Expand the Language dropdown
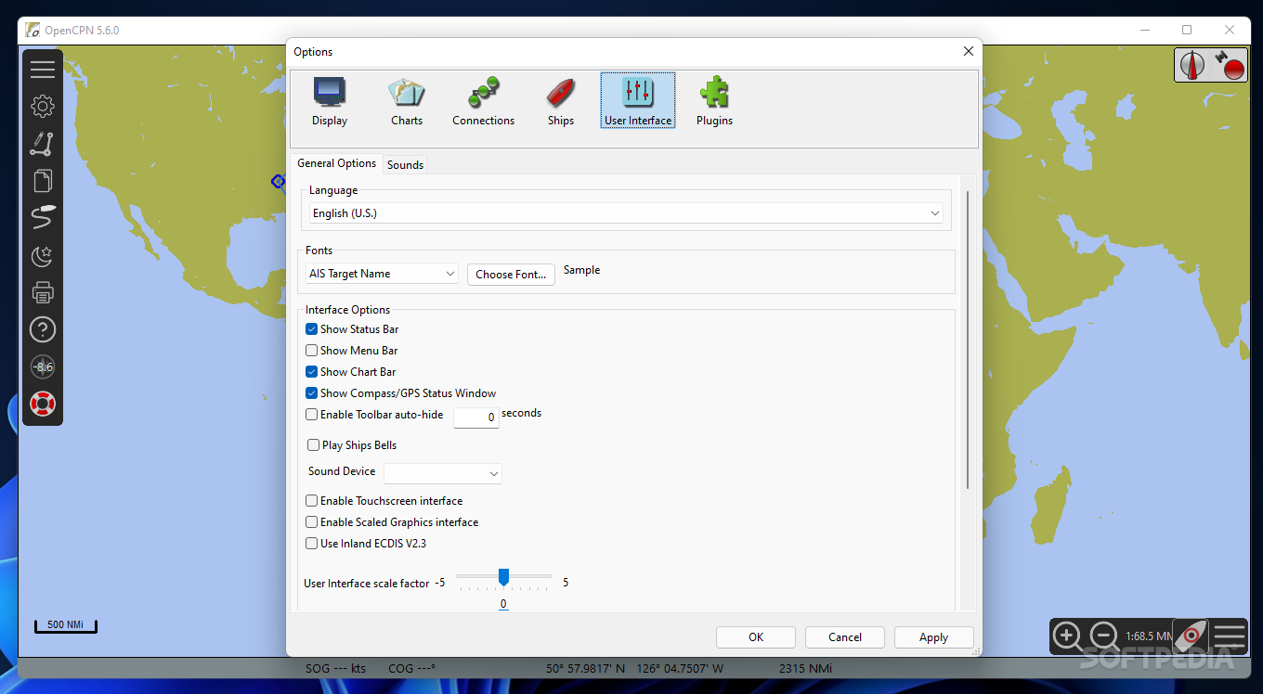Screen dimensions: 1263x694 pos(626,213)
